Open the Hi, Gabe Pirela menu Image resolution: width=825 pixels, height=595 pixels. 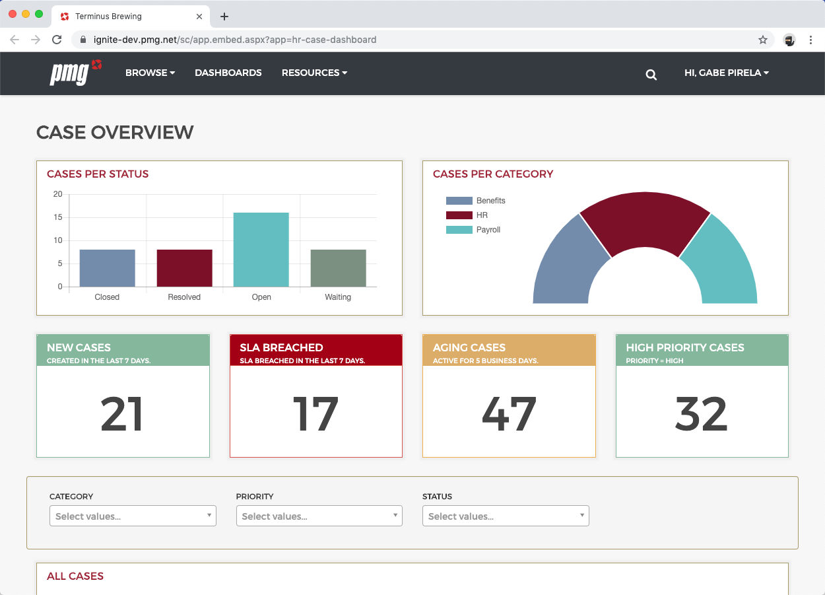726,73
